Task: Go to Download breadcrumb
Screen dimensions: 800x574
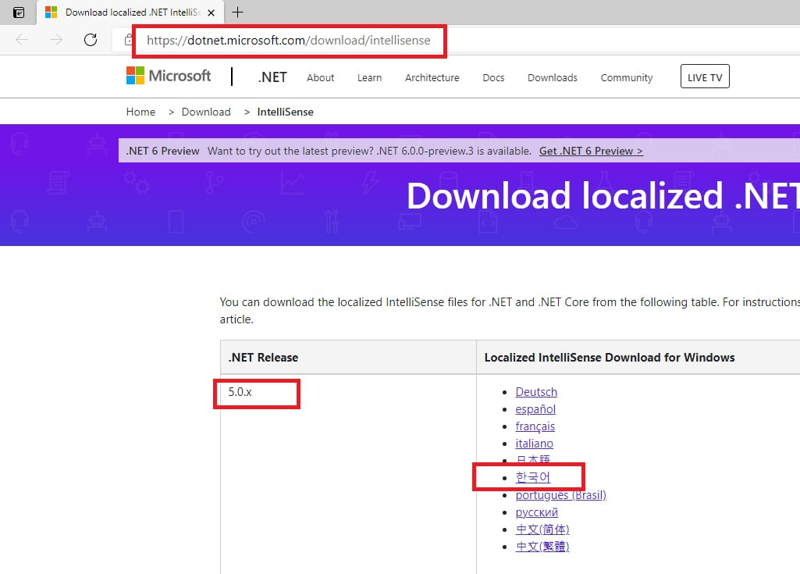Action: [206, 112]
